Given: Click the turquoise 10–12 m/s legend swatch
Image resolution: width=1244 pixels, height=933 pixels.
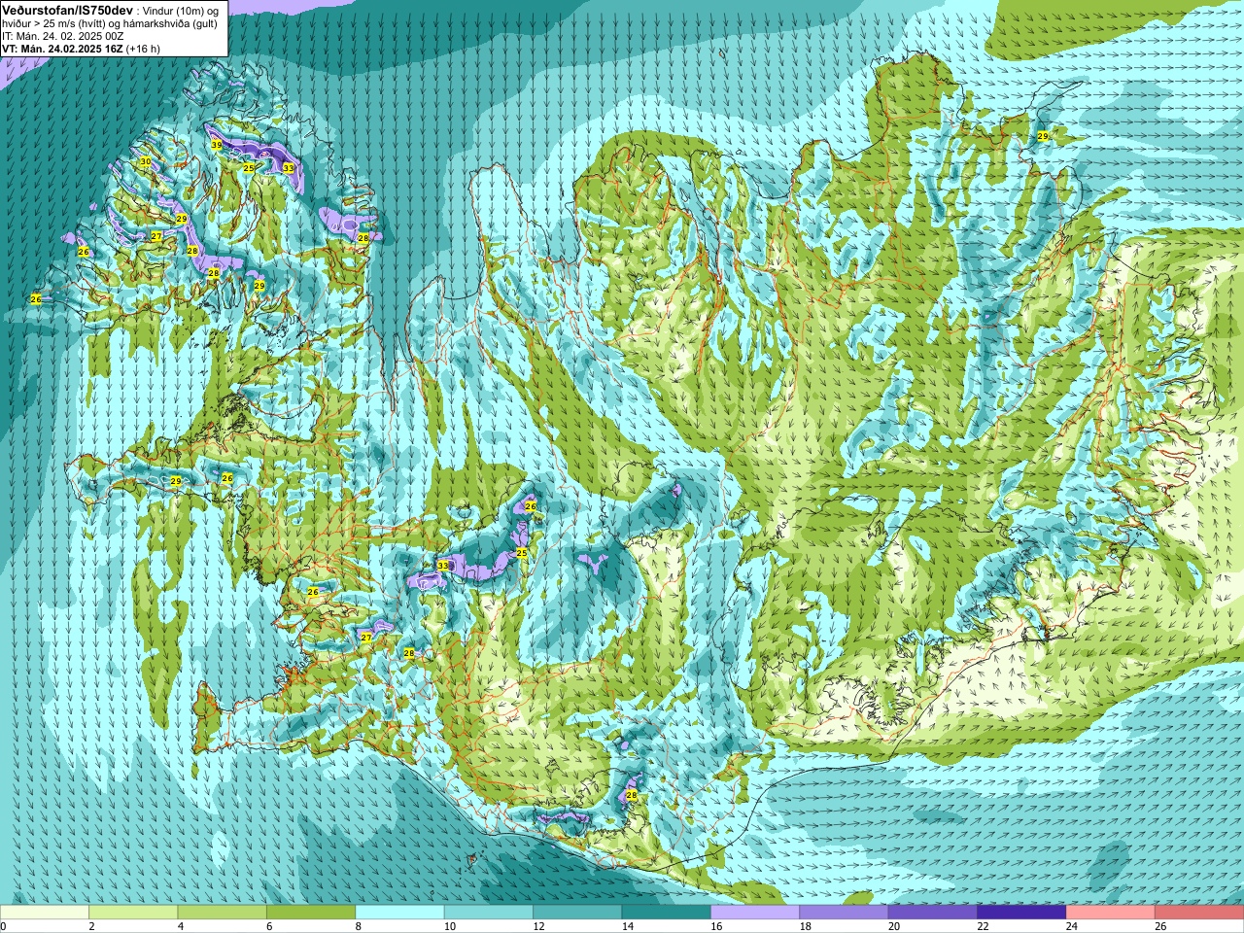Looking at the screenshot, I should (489, 913).
